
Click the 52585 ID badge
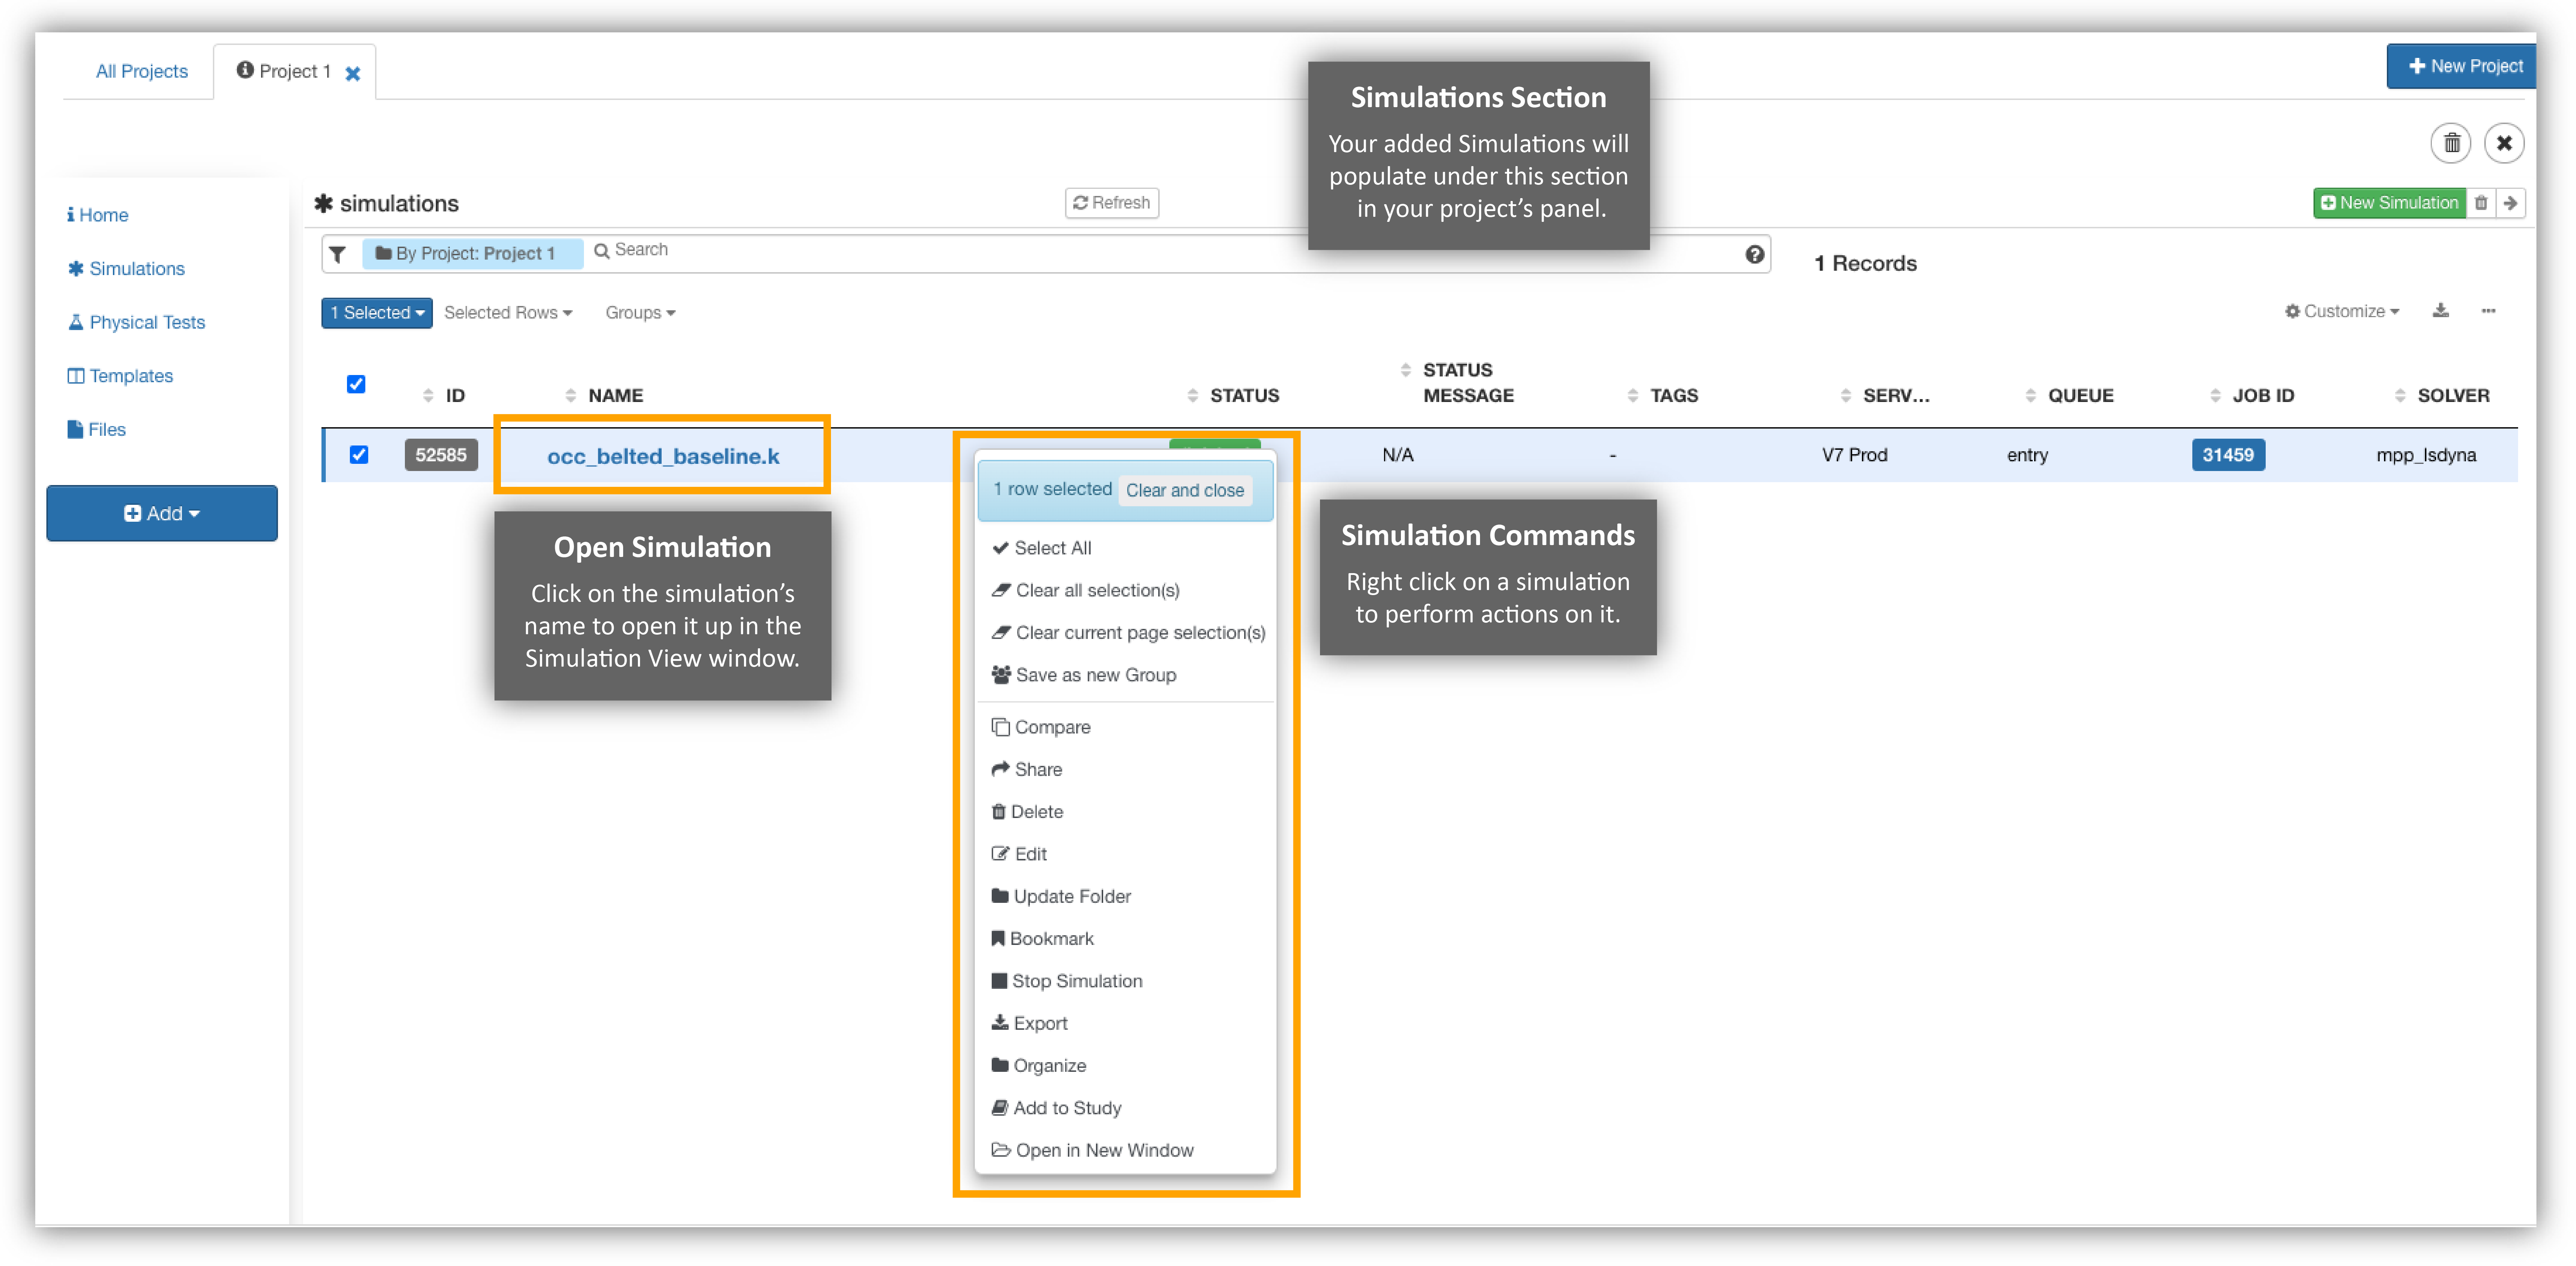point(441,455)
